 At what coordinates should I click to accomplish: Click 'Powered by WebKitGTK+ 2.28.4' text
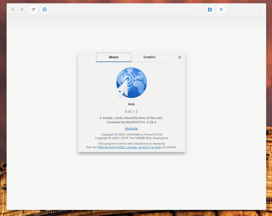(x=131, y=122)
